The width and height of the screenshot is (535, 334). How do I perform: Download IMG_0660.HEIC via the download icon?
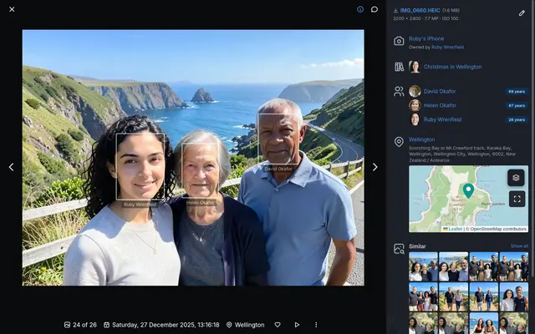click(x=395, y=11)
